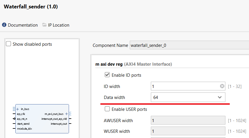
Task: Clear the ID width field with X icon
Action: point(222,86)
